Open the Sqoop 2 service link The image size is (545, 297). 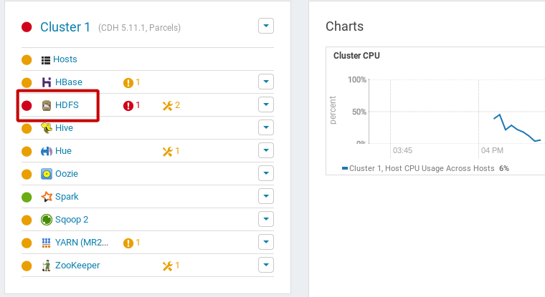coord(72,220)
